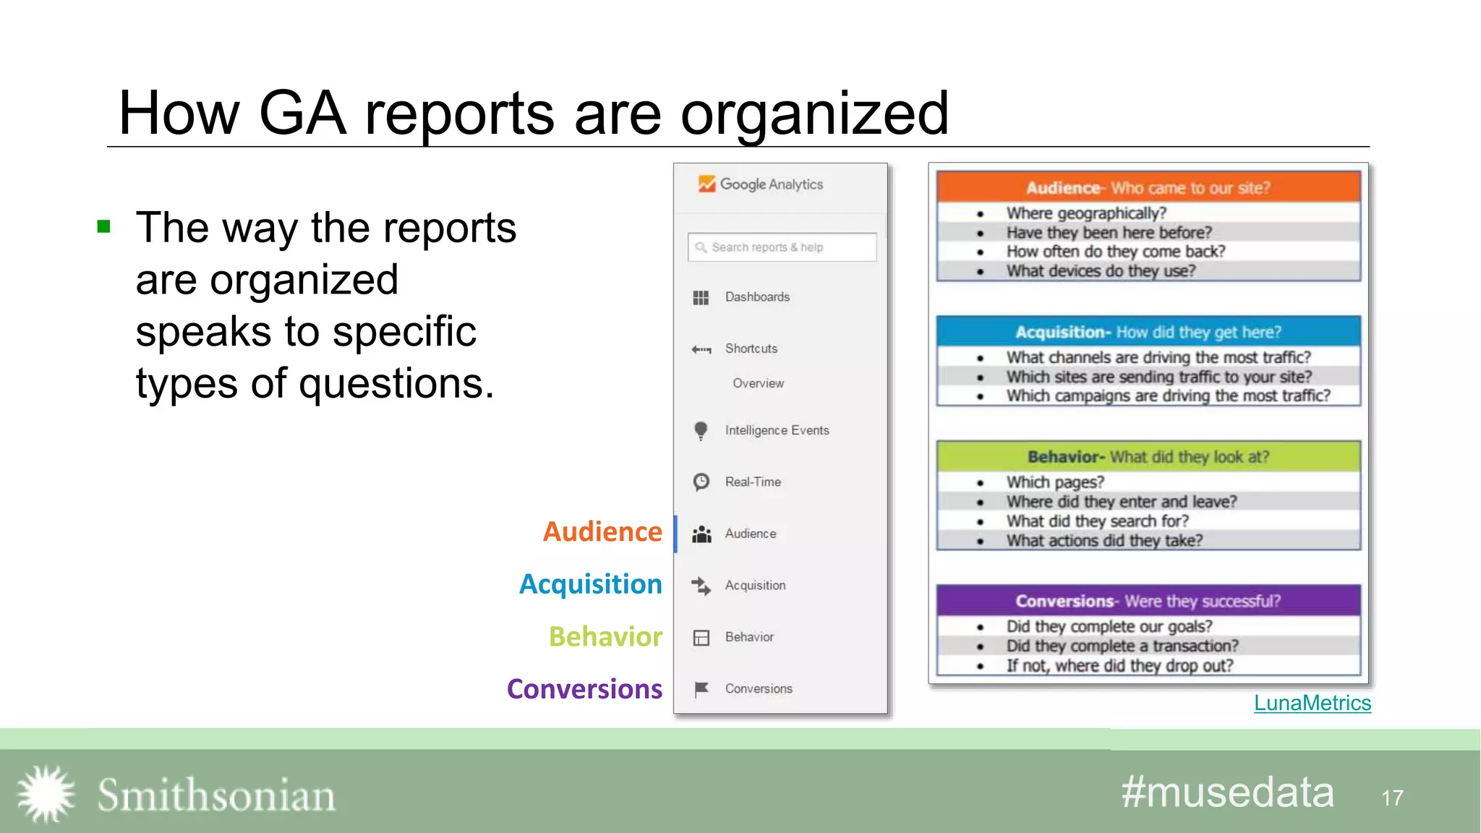
Task: Select Overview under Shortcuts
Action: (758, 383)
